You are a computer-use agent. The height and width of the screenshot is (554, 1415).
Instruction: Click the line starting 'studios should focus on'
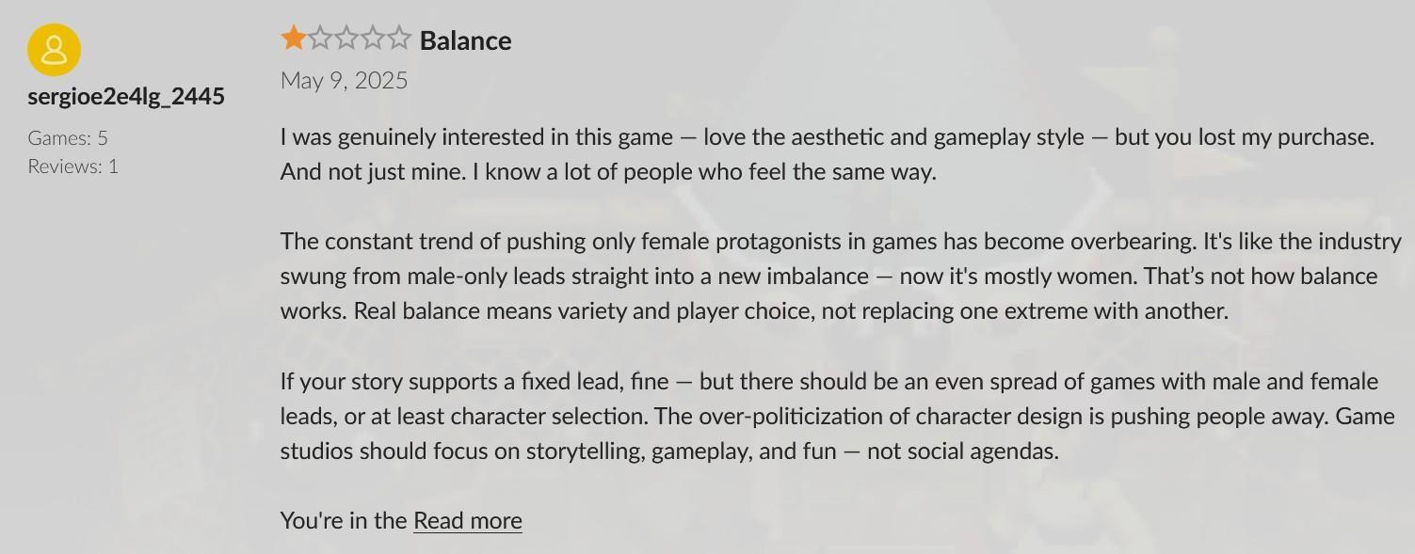(669, 451)
